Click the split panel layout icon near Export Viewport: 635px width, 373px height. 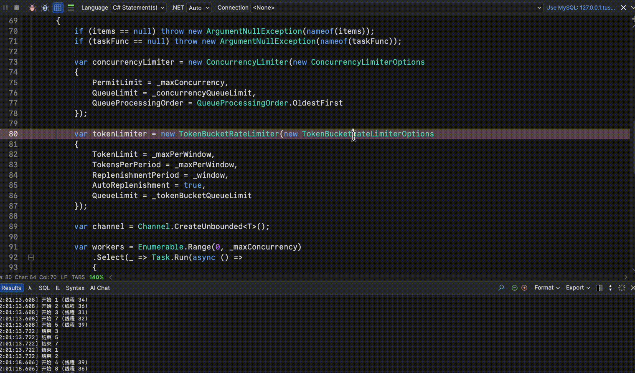pos(599,288)
